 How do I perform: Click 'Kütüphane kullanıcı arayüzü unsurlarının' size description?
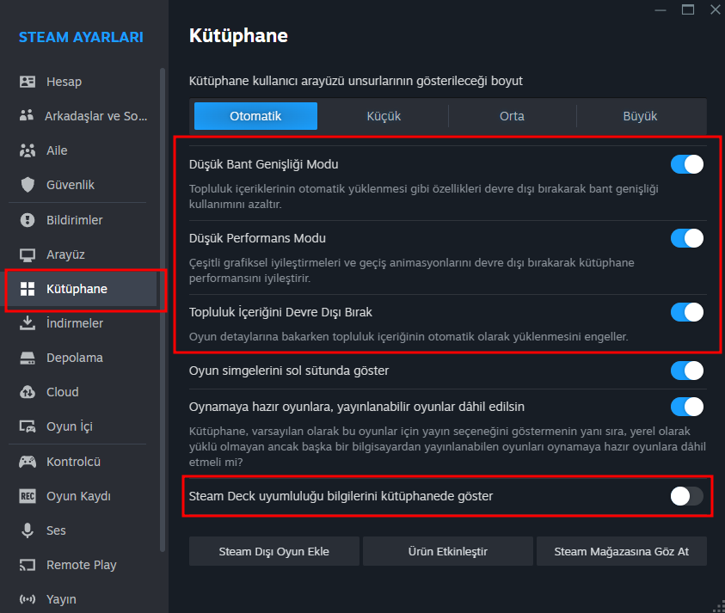click(x=356, y=81)
